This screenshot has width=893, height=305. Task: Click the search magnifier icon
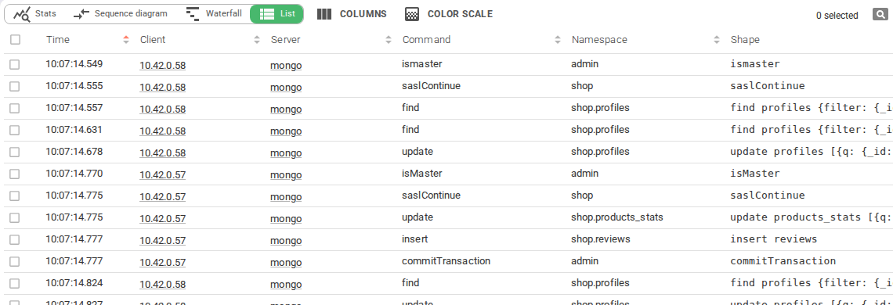880,15
